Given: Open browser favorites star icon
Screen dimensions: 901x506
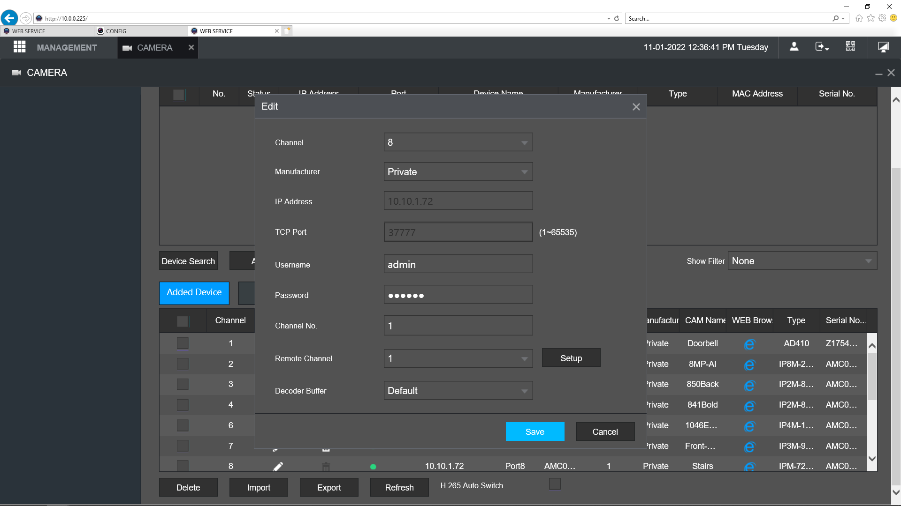Looking at the screenshot, I should click(870, 18).
